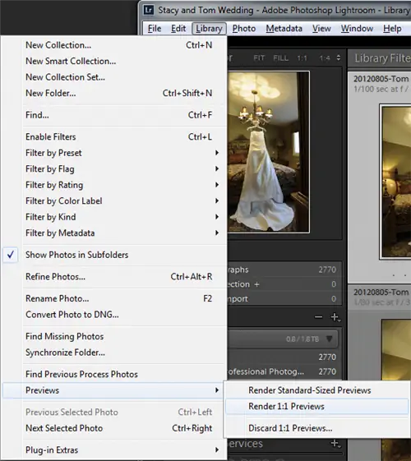Toggle Show Photos in Subfolders checkmark
This screenshot has height=461, width=411.
(11, 255)
